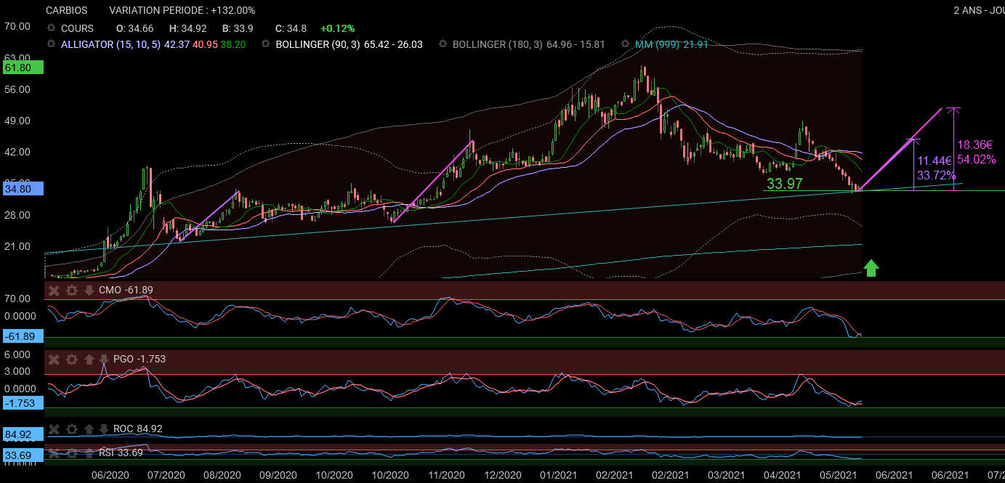Click the ROC 84.92 panel title

(x=137, y=429)
